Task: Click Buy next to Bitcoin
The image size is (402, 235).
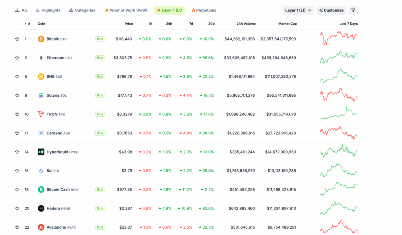Action: [x=100, y=39]
